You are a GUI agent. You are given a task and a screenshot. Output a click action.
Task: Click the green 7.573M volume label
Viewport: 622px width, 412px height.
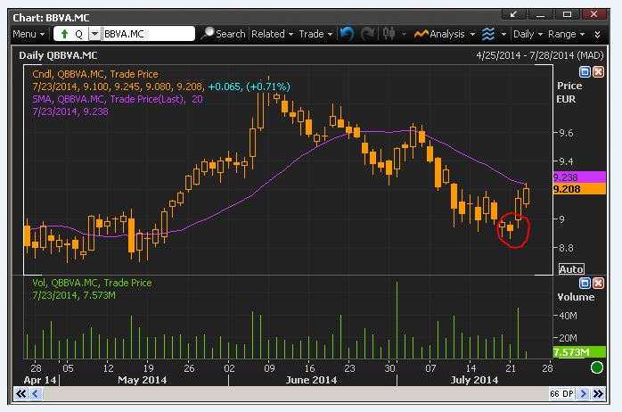(x=579, y=352)
